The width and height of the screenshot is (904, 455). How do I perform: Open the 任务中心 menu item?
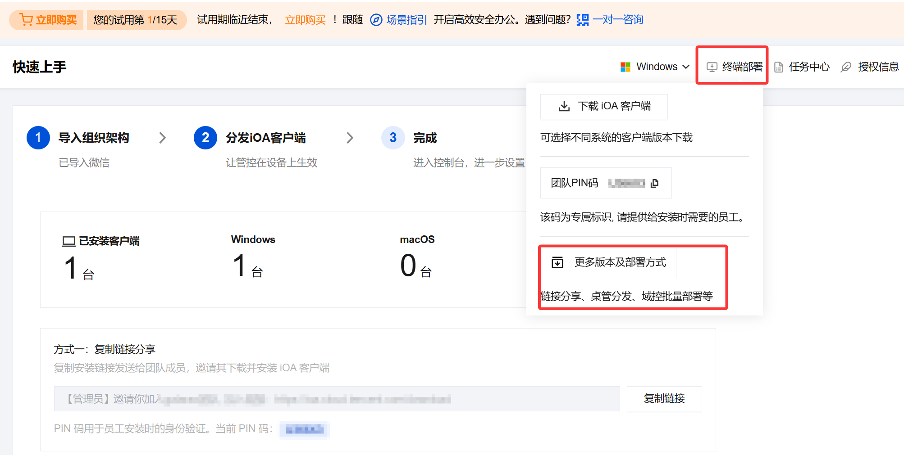tap(803, 67)
